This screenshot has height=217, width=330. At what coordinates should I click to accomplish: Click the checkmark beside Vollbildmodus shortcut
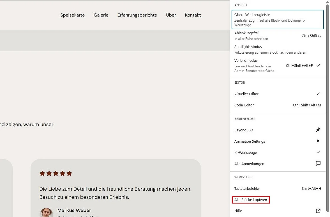318,65
